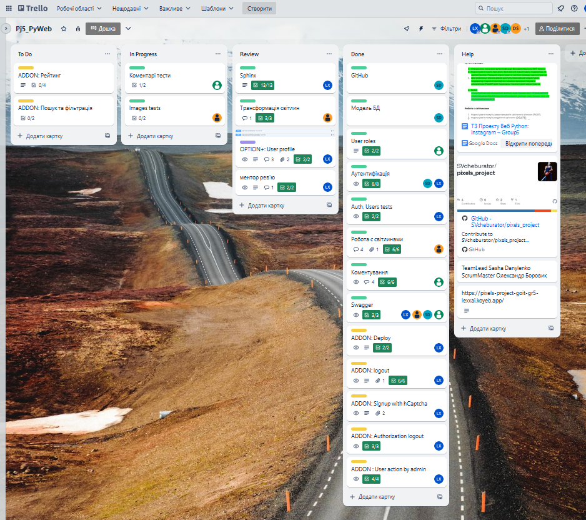
Task: Open the notifications bell icon
Action: (560, 8)
